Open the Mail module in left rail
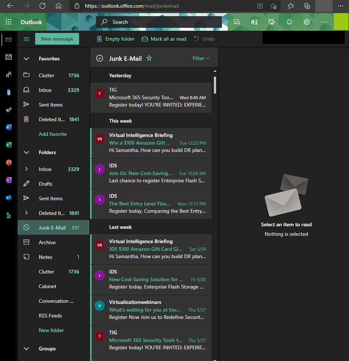349x361 pixels. [8, 40]
